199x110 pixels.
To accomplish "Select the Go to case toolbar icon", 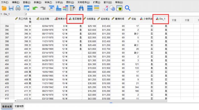I will [51, 8].
